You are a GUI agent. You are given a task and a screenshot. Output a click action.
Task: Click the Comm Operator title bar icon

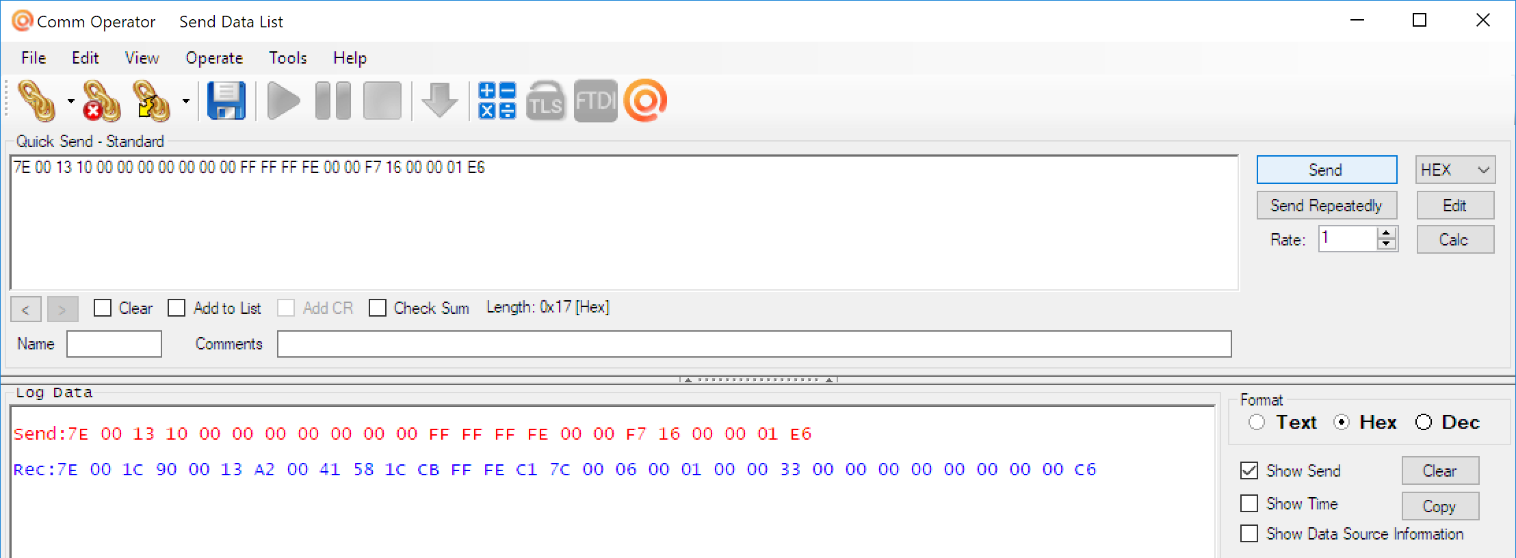pyautogui.click(x=22, y=21)
